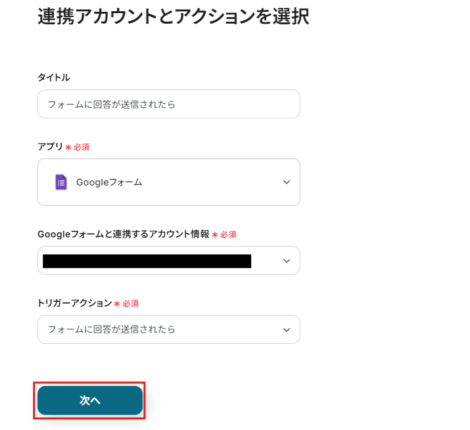470x430 pixels.
Task: Expand the トリガーアクション dropdown chevron
Action: (x=286, y=329)
